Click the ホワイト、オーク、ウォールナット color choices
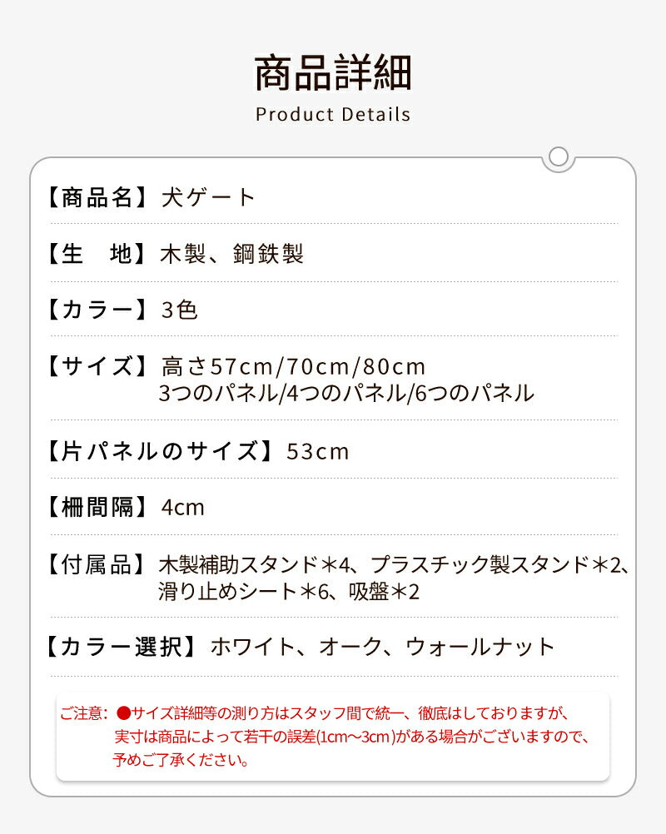The height and width of the screenshot is (834, 666). point(382,647)
